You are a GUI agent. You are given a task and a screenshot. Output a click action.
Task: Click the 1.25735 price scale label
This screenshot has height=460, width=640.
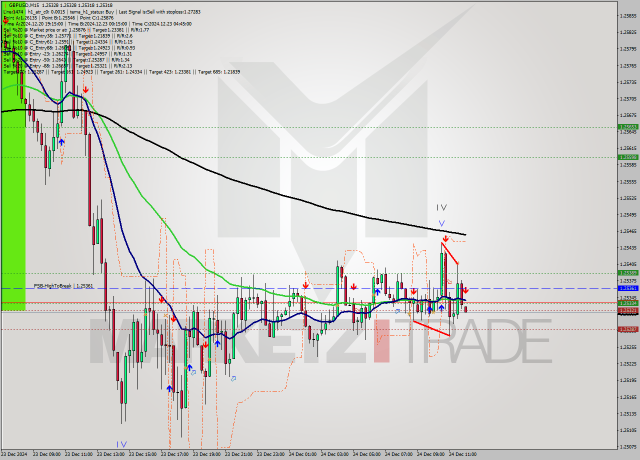click(x=628, y=82)
